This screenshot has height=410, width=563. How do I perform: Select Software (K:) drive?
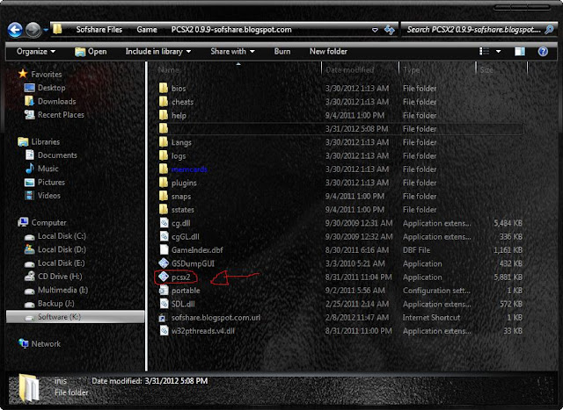(x=75, y=317)
